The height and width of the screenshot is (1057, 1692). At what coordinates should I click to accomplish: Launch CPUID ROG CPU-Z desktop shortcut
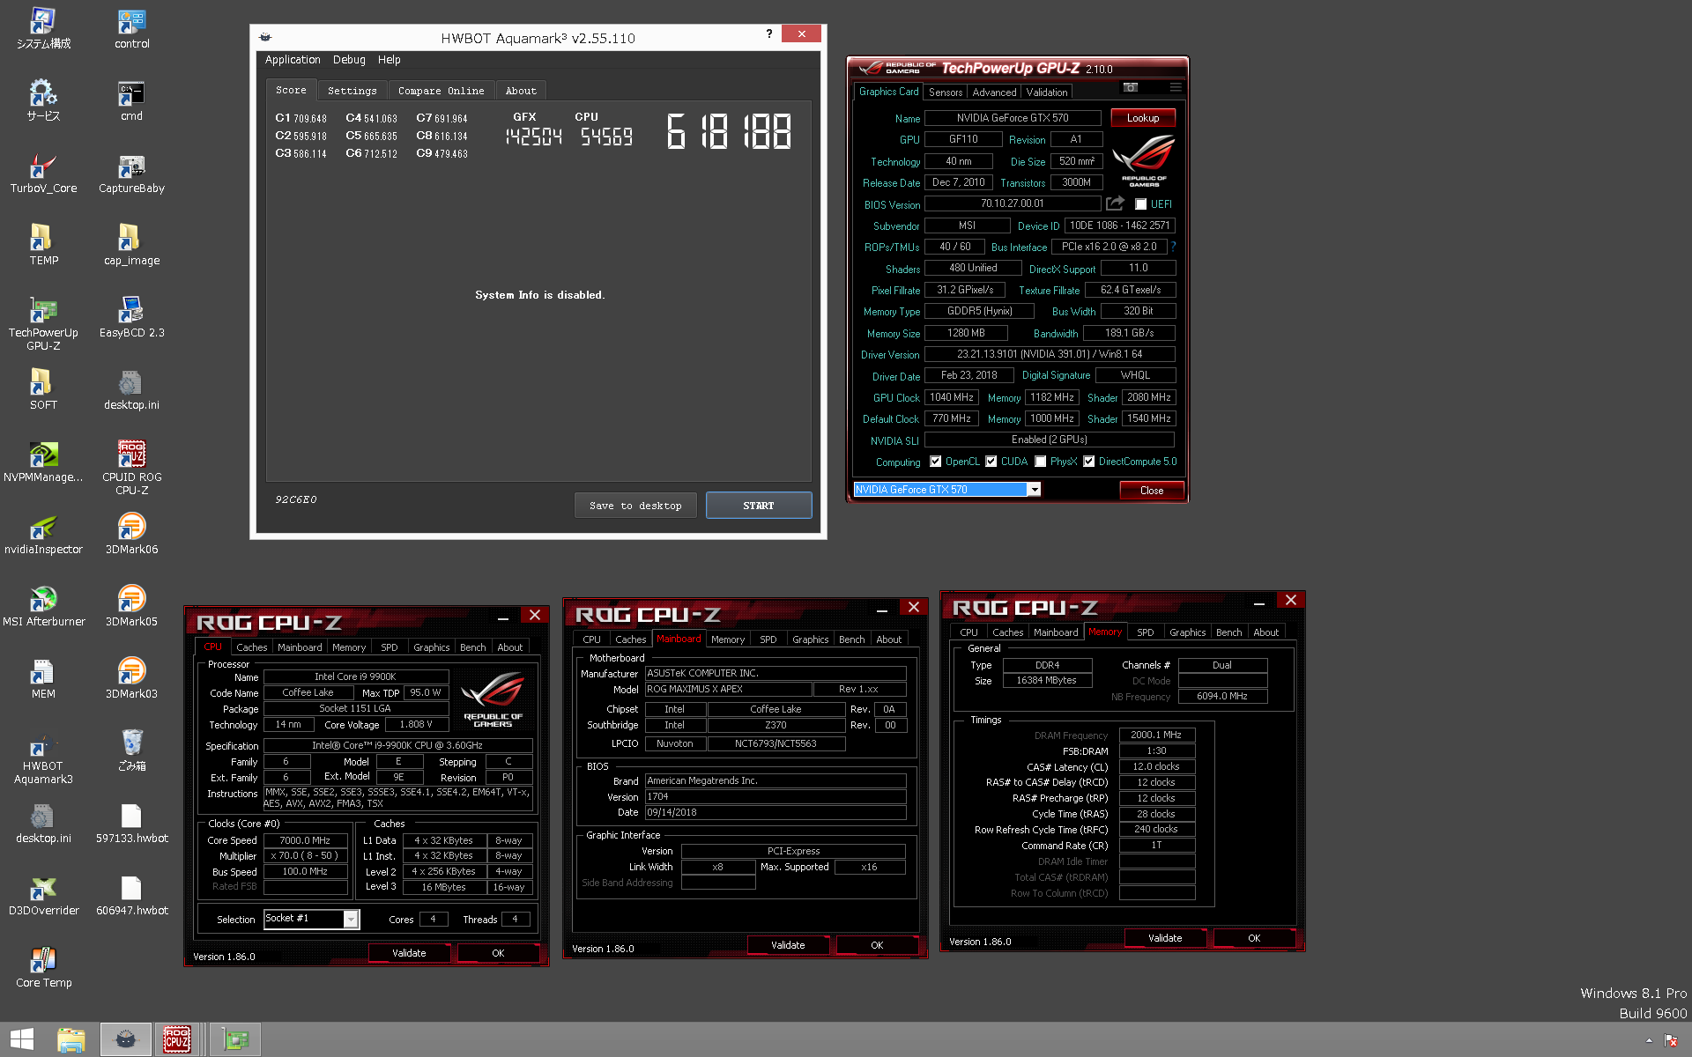[131, 468]
